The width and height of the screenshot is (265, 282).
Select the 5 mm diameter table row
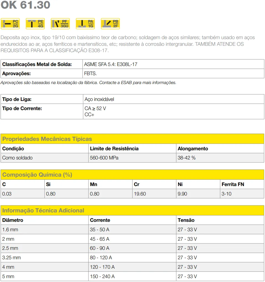point(132,276)
